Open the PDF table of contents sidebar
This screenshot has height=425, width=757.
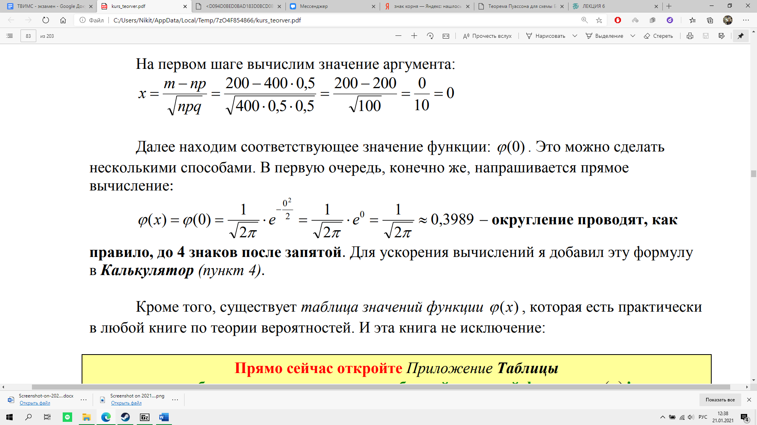coord(10,36)
